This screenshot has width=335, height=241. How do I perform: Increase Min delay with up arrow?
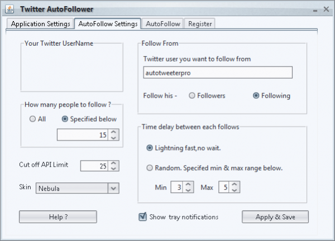[188, 185]
